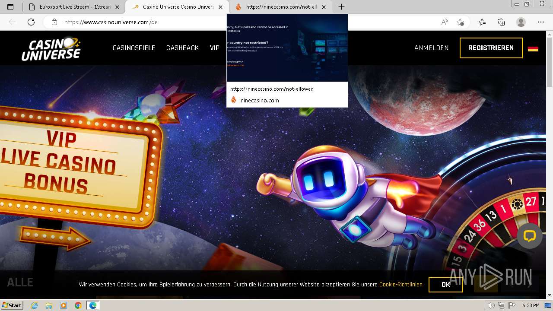Click the browser back arrow
The width and height of the screenshot is (553, 311).
pyautogui.click(x=12, y=22)
